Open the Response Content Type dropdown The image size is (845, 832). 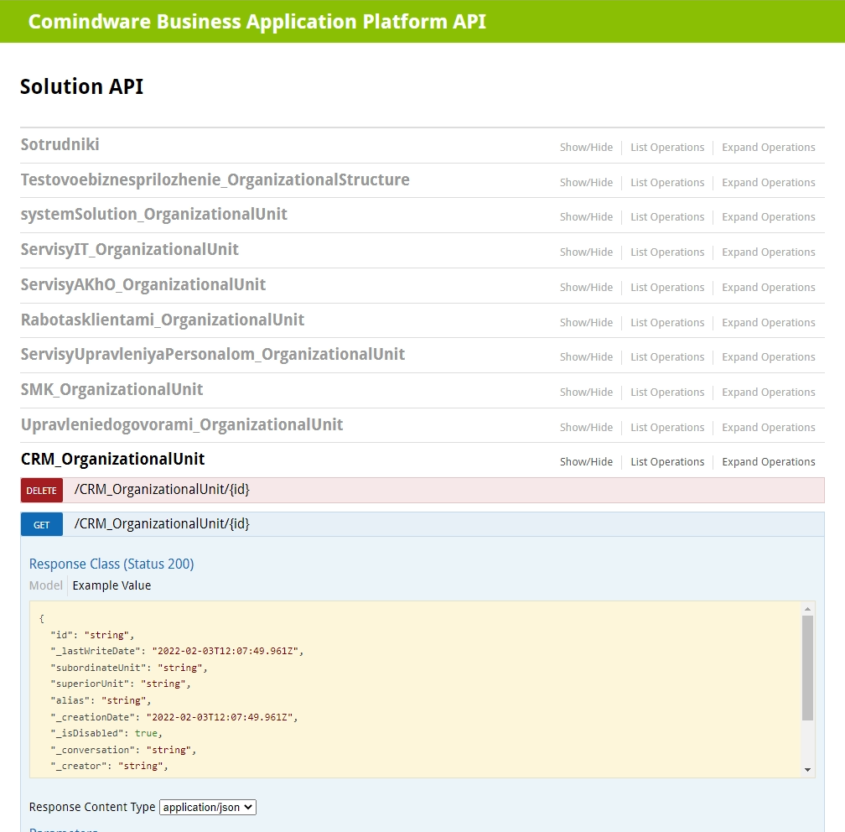(208, 807)
